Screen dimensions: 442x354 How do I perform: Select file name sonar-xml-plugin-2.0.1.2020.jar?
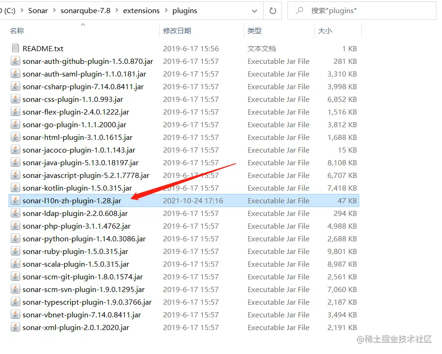coord(76,328)
